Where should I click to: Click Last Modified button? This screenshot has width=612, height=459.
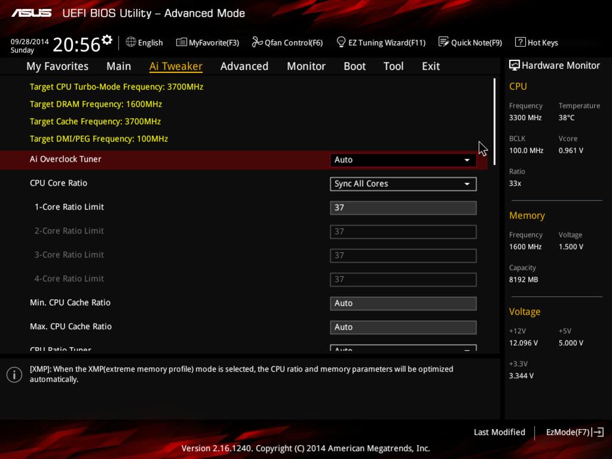click(x=499, y=432)
